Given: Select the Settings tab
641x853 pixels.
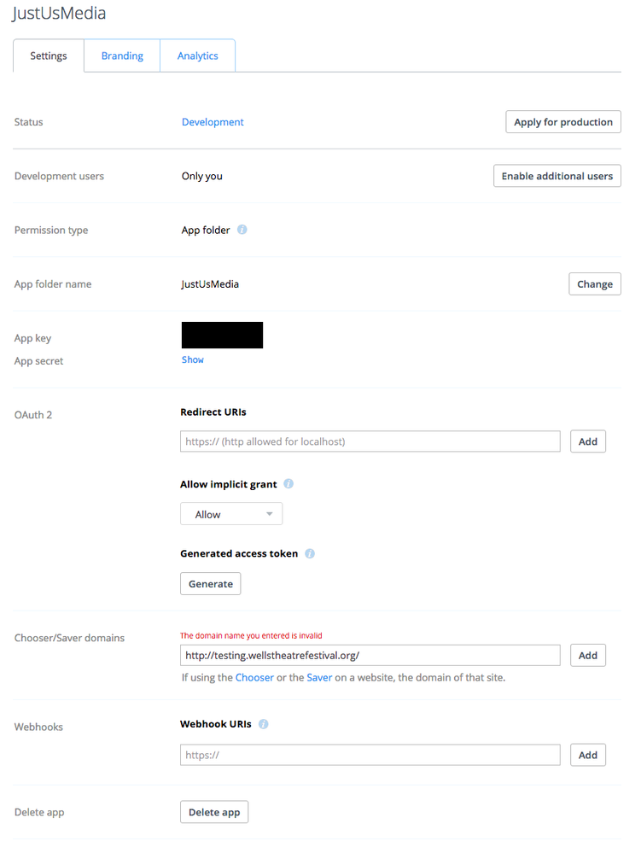Looking at the screenshot, I should coord(48,56).
